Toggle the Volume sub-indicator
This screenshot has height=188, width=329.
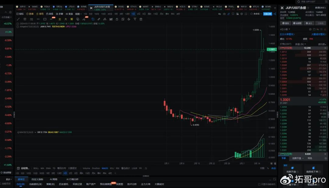(86, 168)
